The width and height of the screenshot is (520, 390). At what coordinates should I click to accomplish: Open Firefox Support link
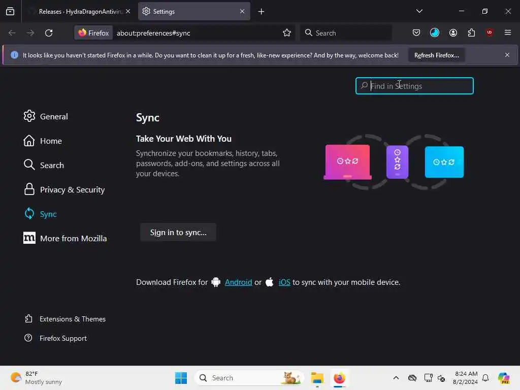56,338
